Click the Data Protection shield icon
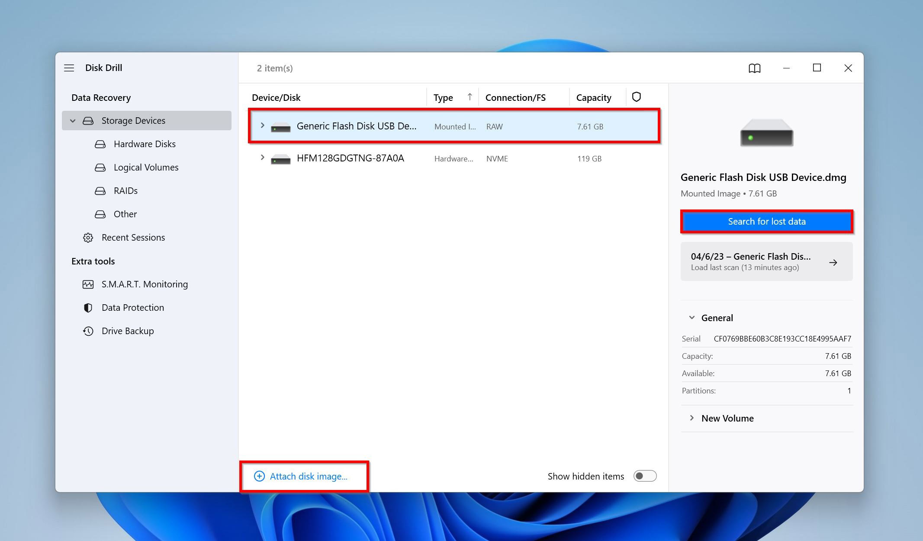This screenshot has width=923, height=541. coord(88,308)
